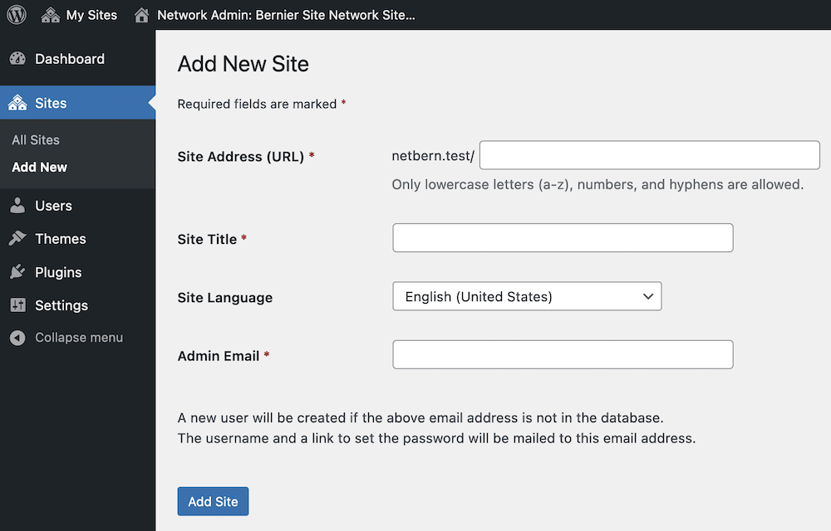The image size is (831, 531).
Task: Click the Users person icon
Action: pos(17,205)
